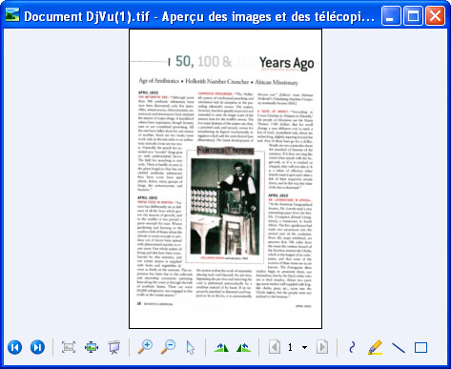This screenshot has height=369, width=451.
Task: Click the scanned document page preview
Action: [x=225, y=178]
